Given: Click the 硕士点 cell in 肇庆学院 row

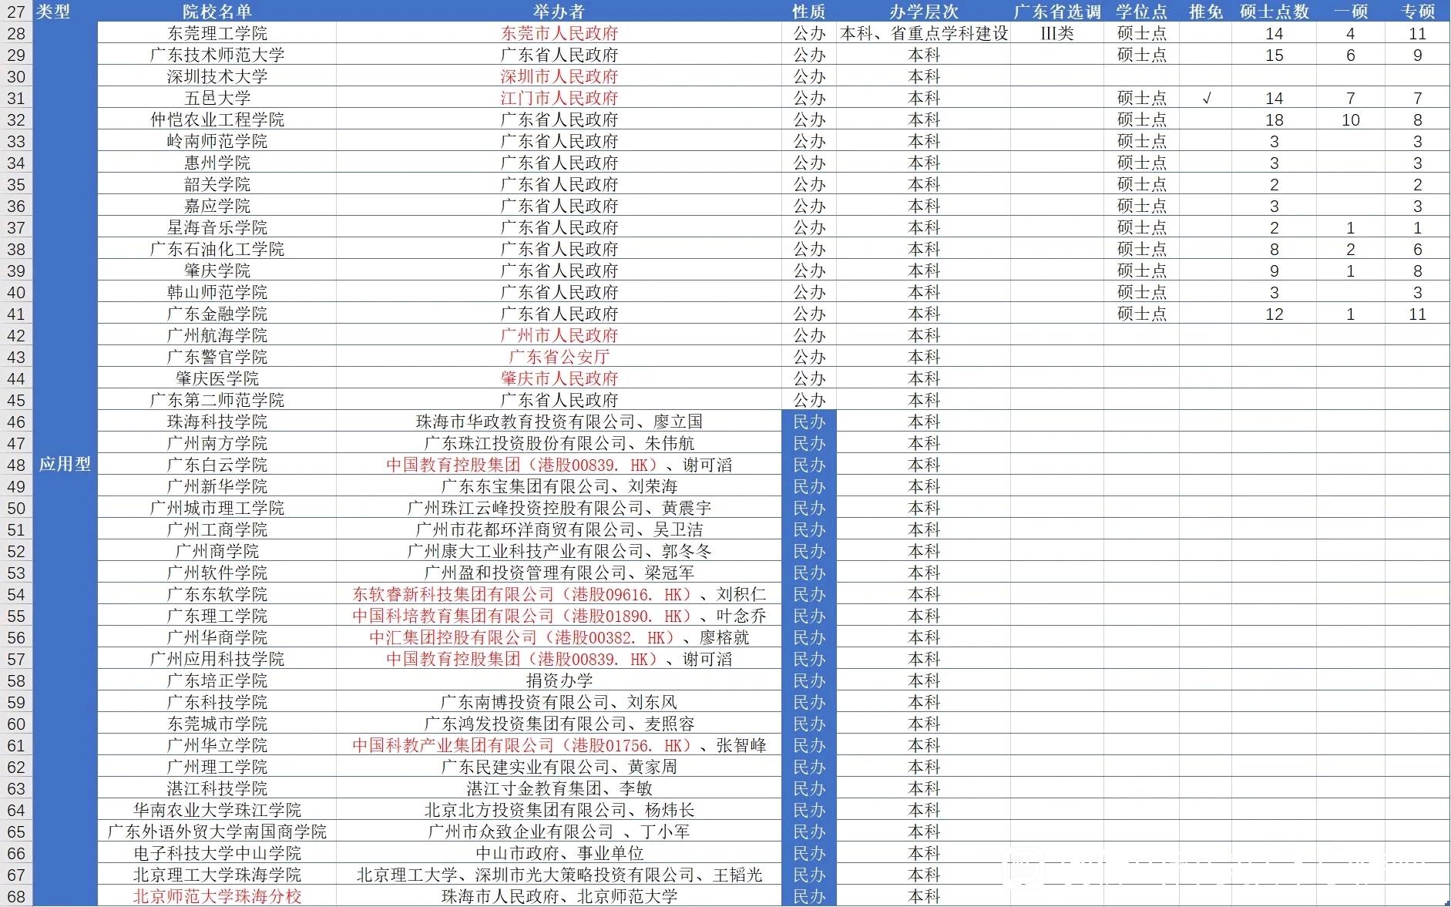Looking at the screenshot, I should click(1142, 270).
